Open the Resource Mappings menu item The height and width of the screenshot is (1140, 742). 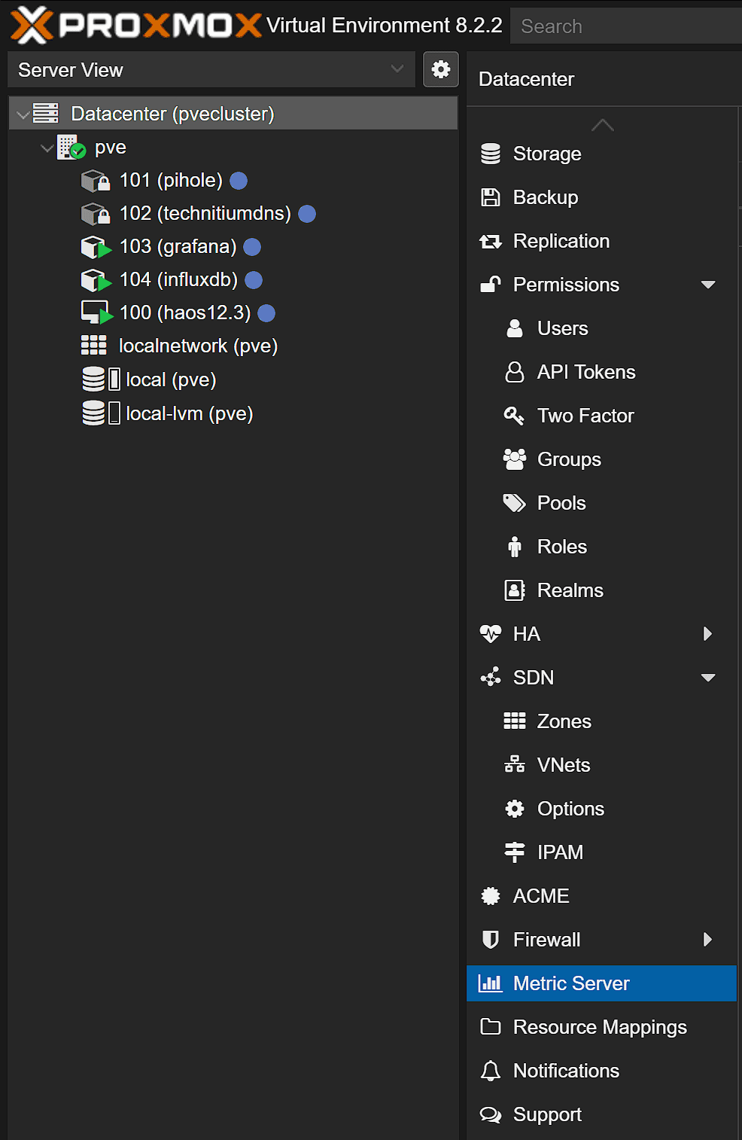pos(601,1027)
